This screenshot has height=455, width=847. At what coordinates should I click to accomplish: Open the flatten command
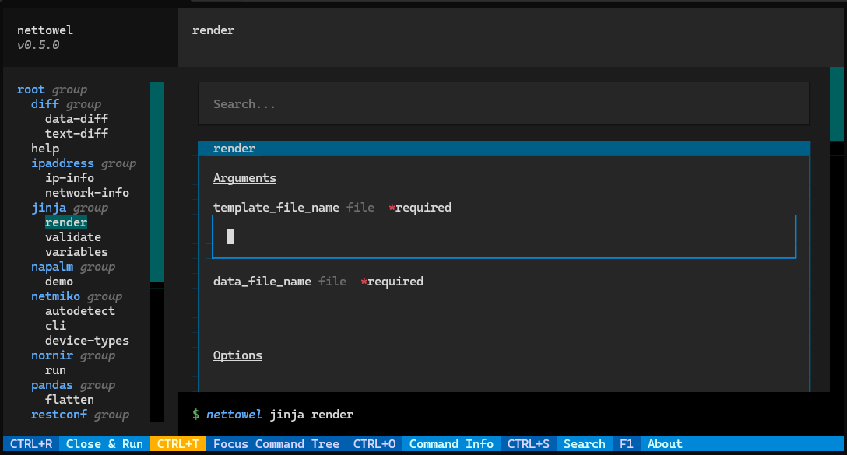coord(70,400)
